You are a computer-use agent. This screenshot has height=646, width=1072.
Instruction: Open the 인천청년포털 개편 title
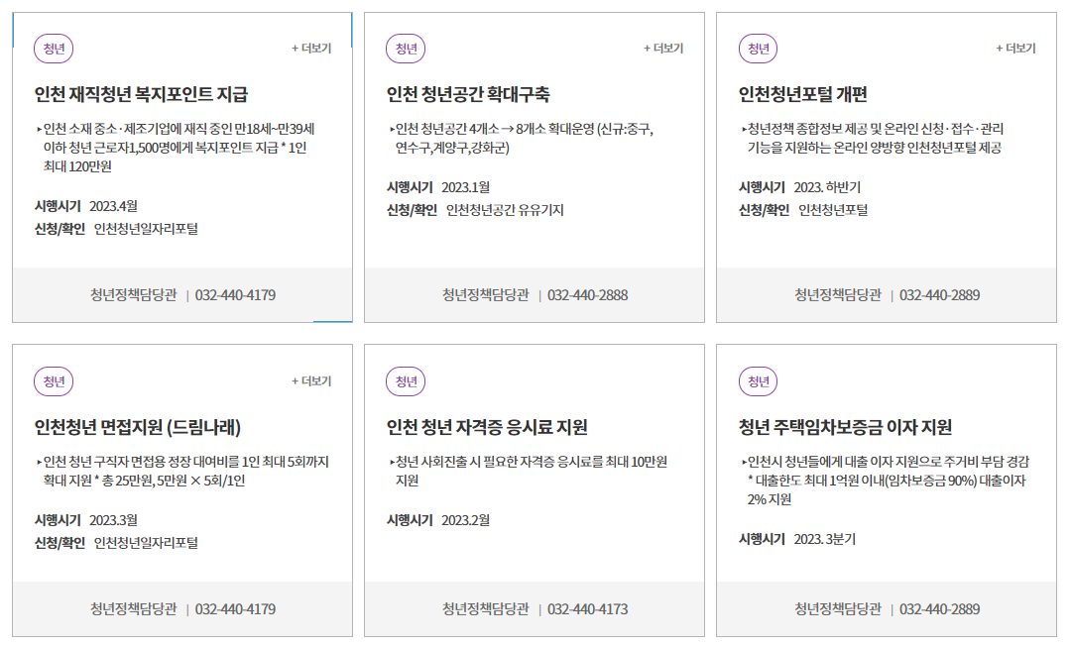tap(803, 95)
